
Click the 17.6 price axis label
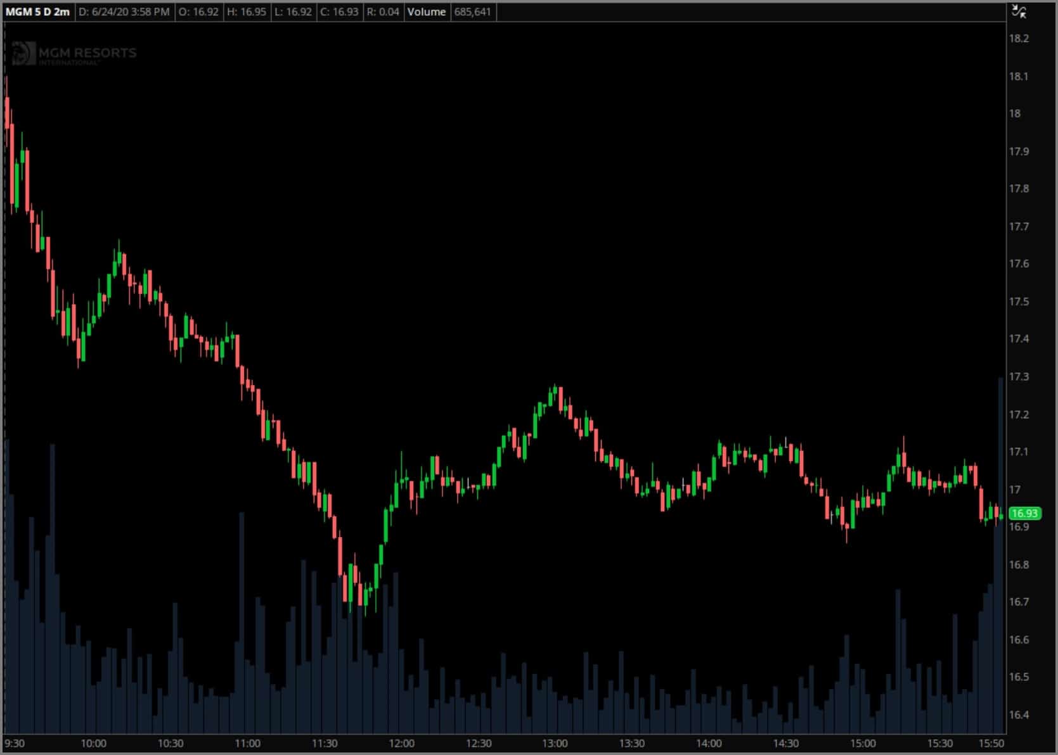coord(1019,263)
